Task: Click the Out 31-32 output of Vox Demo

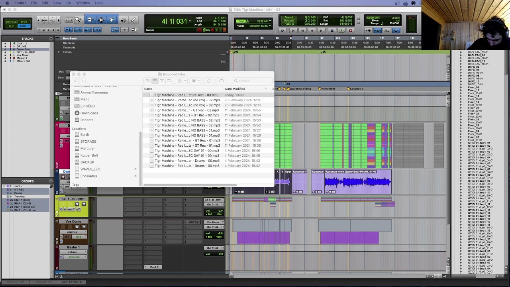Action: point(214,227)
